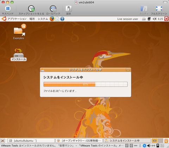This screenshot has width=169, height=148.
Task: Open the 場所 places menu
Action: tap(32, 19)
